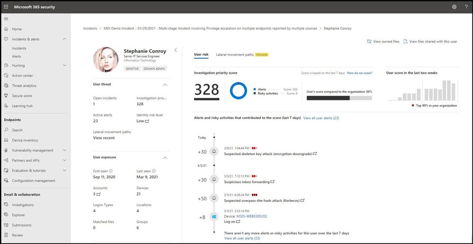This screenshot has width=473, height=244.
Task: Click the info icon next to First seen
Action: (x=111, y=171)
